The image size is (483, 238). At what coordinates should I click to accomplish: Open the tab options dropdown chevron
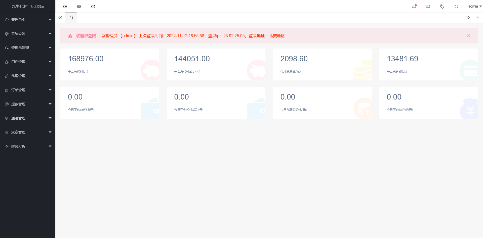(x=478, y=18)
